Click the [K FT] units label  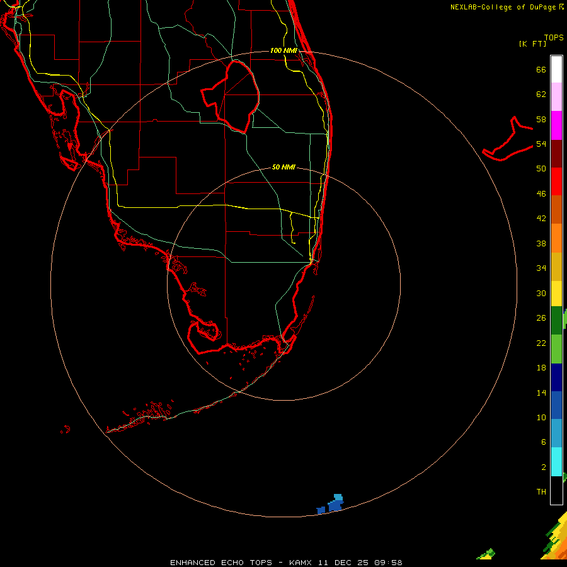point(532,43)
